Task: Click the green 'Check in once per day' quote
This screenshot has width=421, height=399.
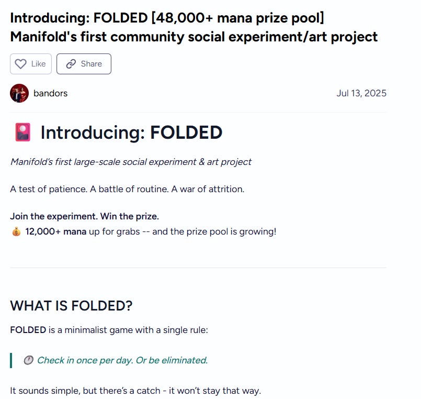Action: (122, 360)
